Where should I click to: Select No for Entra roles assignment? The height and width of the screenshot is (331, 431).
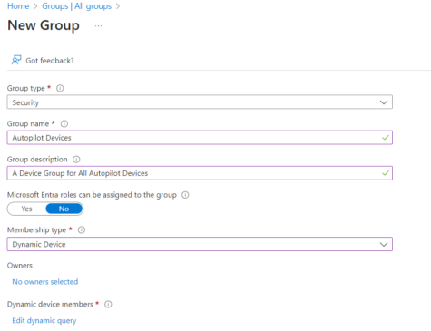[x=64, y=209]
